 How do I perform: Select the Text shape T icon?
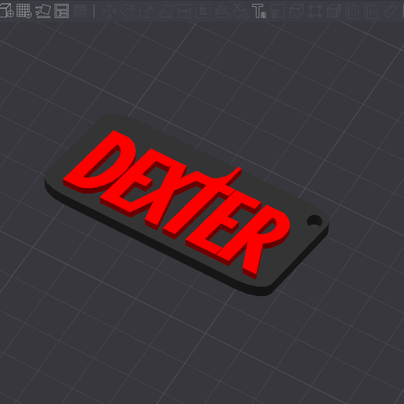pos(259,11)
